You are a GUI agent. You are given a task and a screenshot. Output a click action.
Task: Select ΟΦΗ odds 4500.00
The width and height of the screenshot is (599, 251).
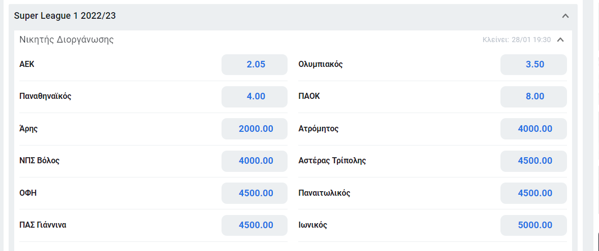coord(255,193)
